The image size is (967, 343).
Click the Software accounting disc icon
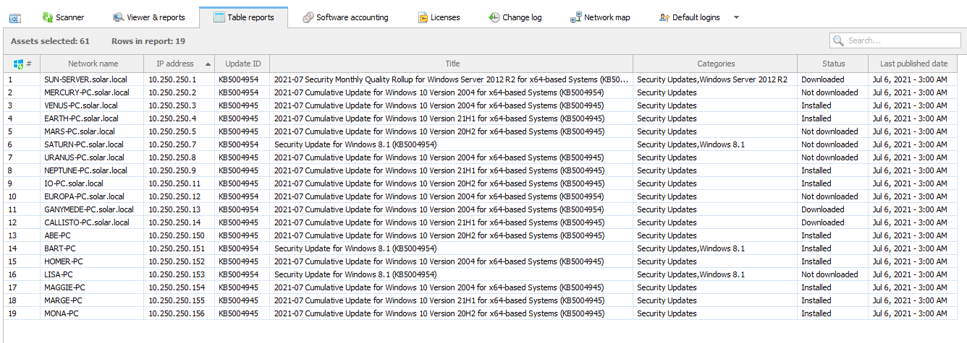(308, 17)
